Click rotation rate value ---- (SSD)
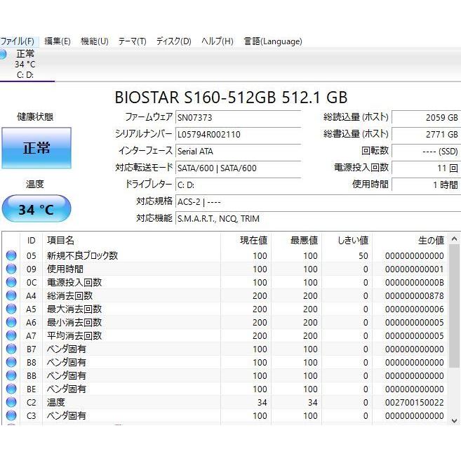This screenshot has height=461, width=461. pyautogui.click(x=426, y=151)
